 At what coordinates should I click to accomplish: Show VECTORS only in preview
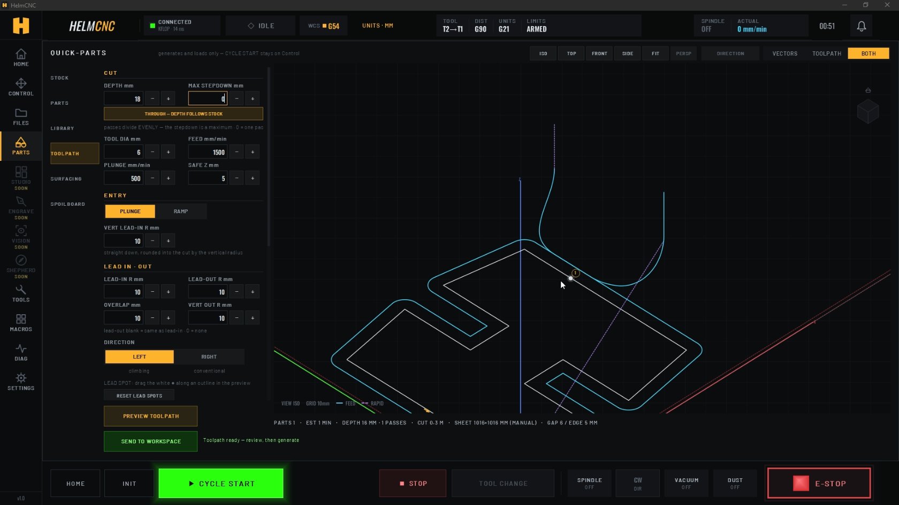[784, 53]
